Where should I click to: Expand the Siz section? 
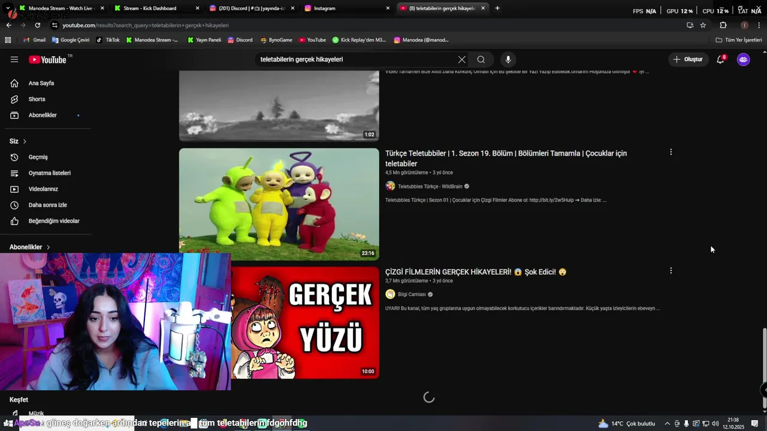click(x=18, y=141)
